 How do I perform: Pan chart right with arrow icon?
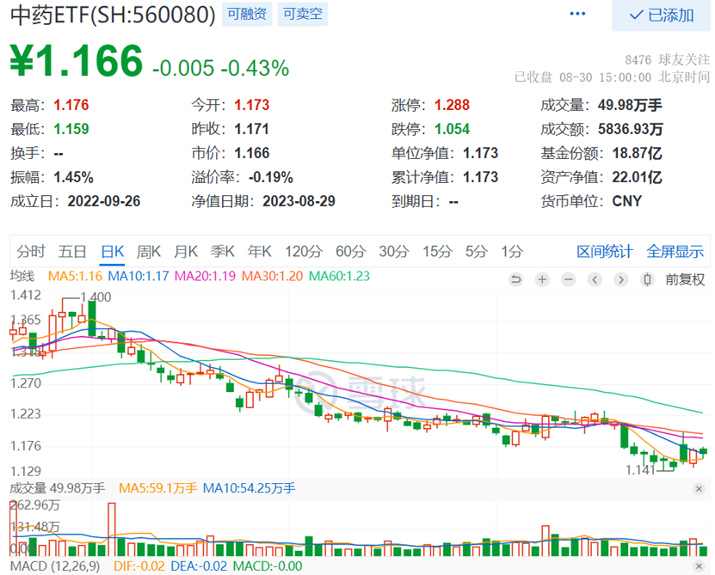[620, 278]
